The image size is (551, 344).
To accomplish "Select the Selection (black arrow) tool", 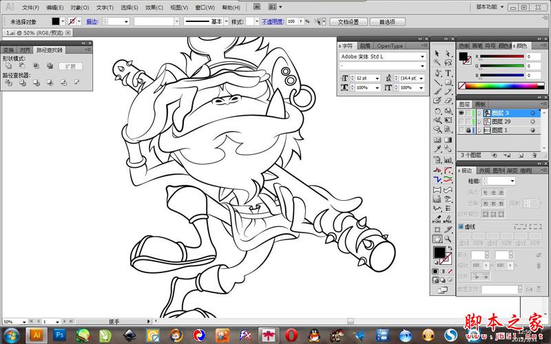I will (437, 54).
